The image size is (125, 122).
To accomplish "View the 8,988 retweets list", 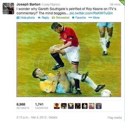I will [x=23, y=106].
